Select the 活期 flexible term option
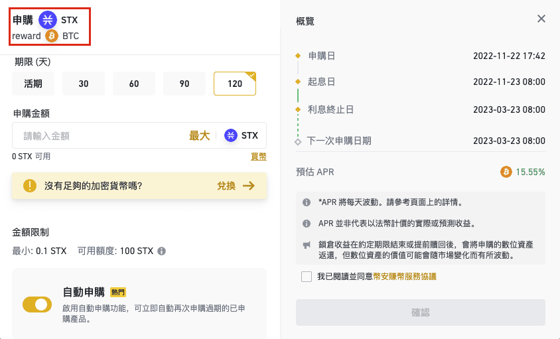The image size is (560, 339). [x=33, y=84]
